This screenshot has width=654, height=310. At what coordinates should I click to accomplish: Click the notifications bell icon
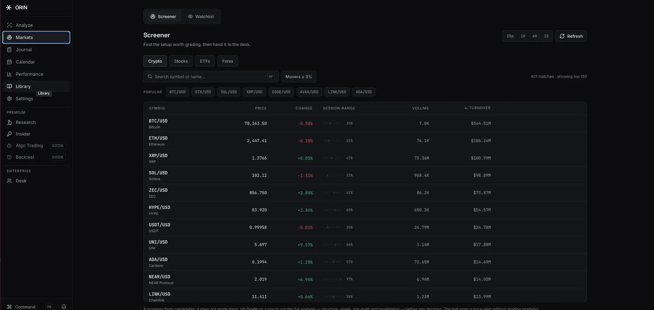click(x=64, y=307)
